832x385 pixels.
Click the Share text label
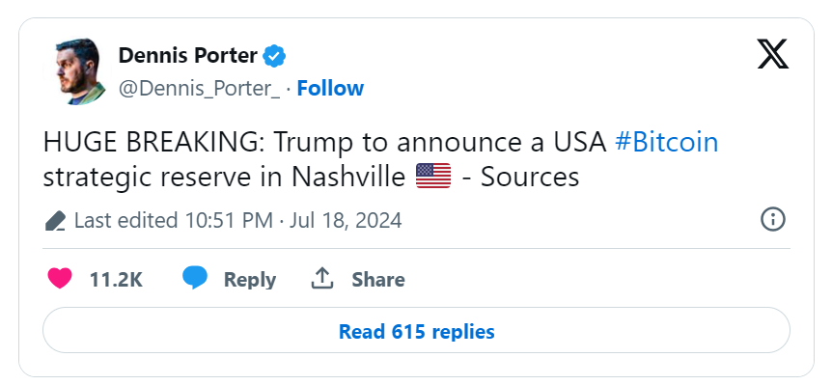(x=377, y=280)
